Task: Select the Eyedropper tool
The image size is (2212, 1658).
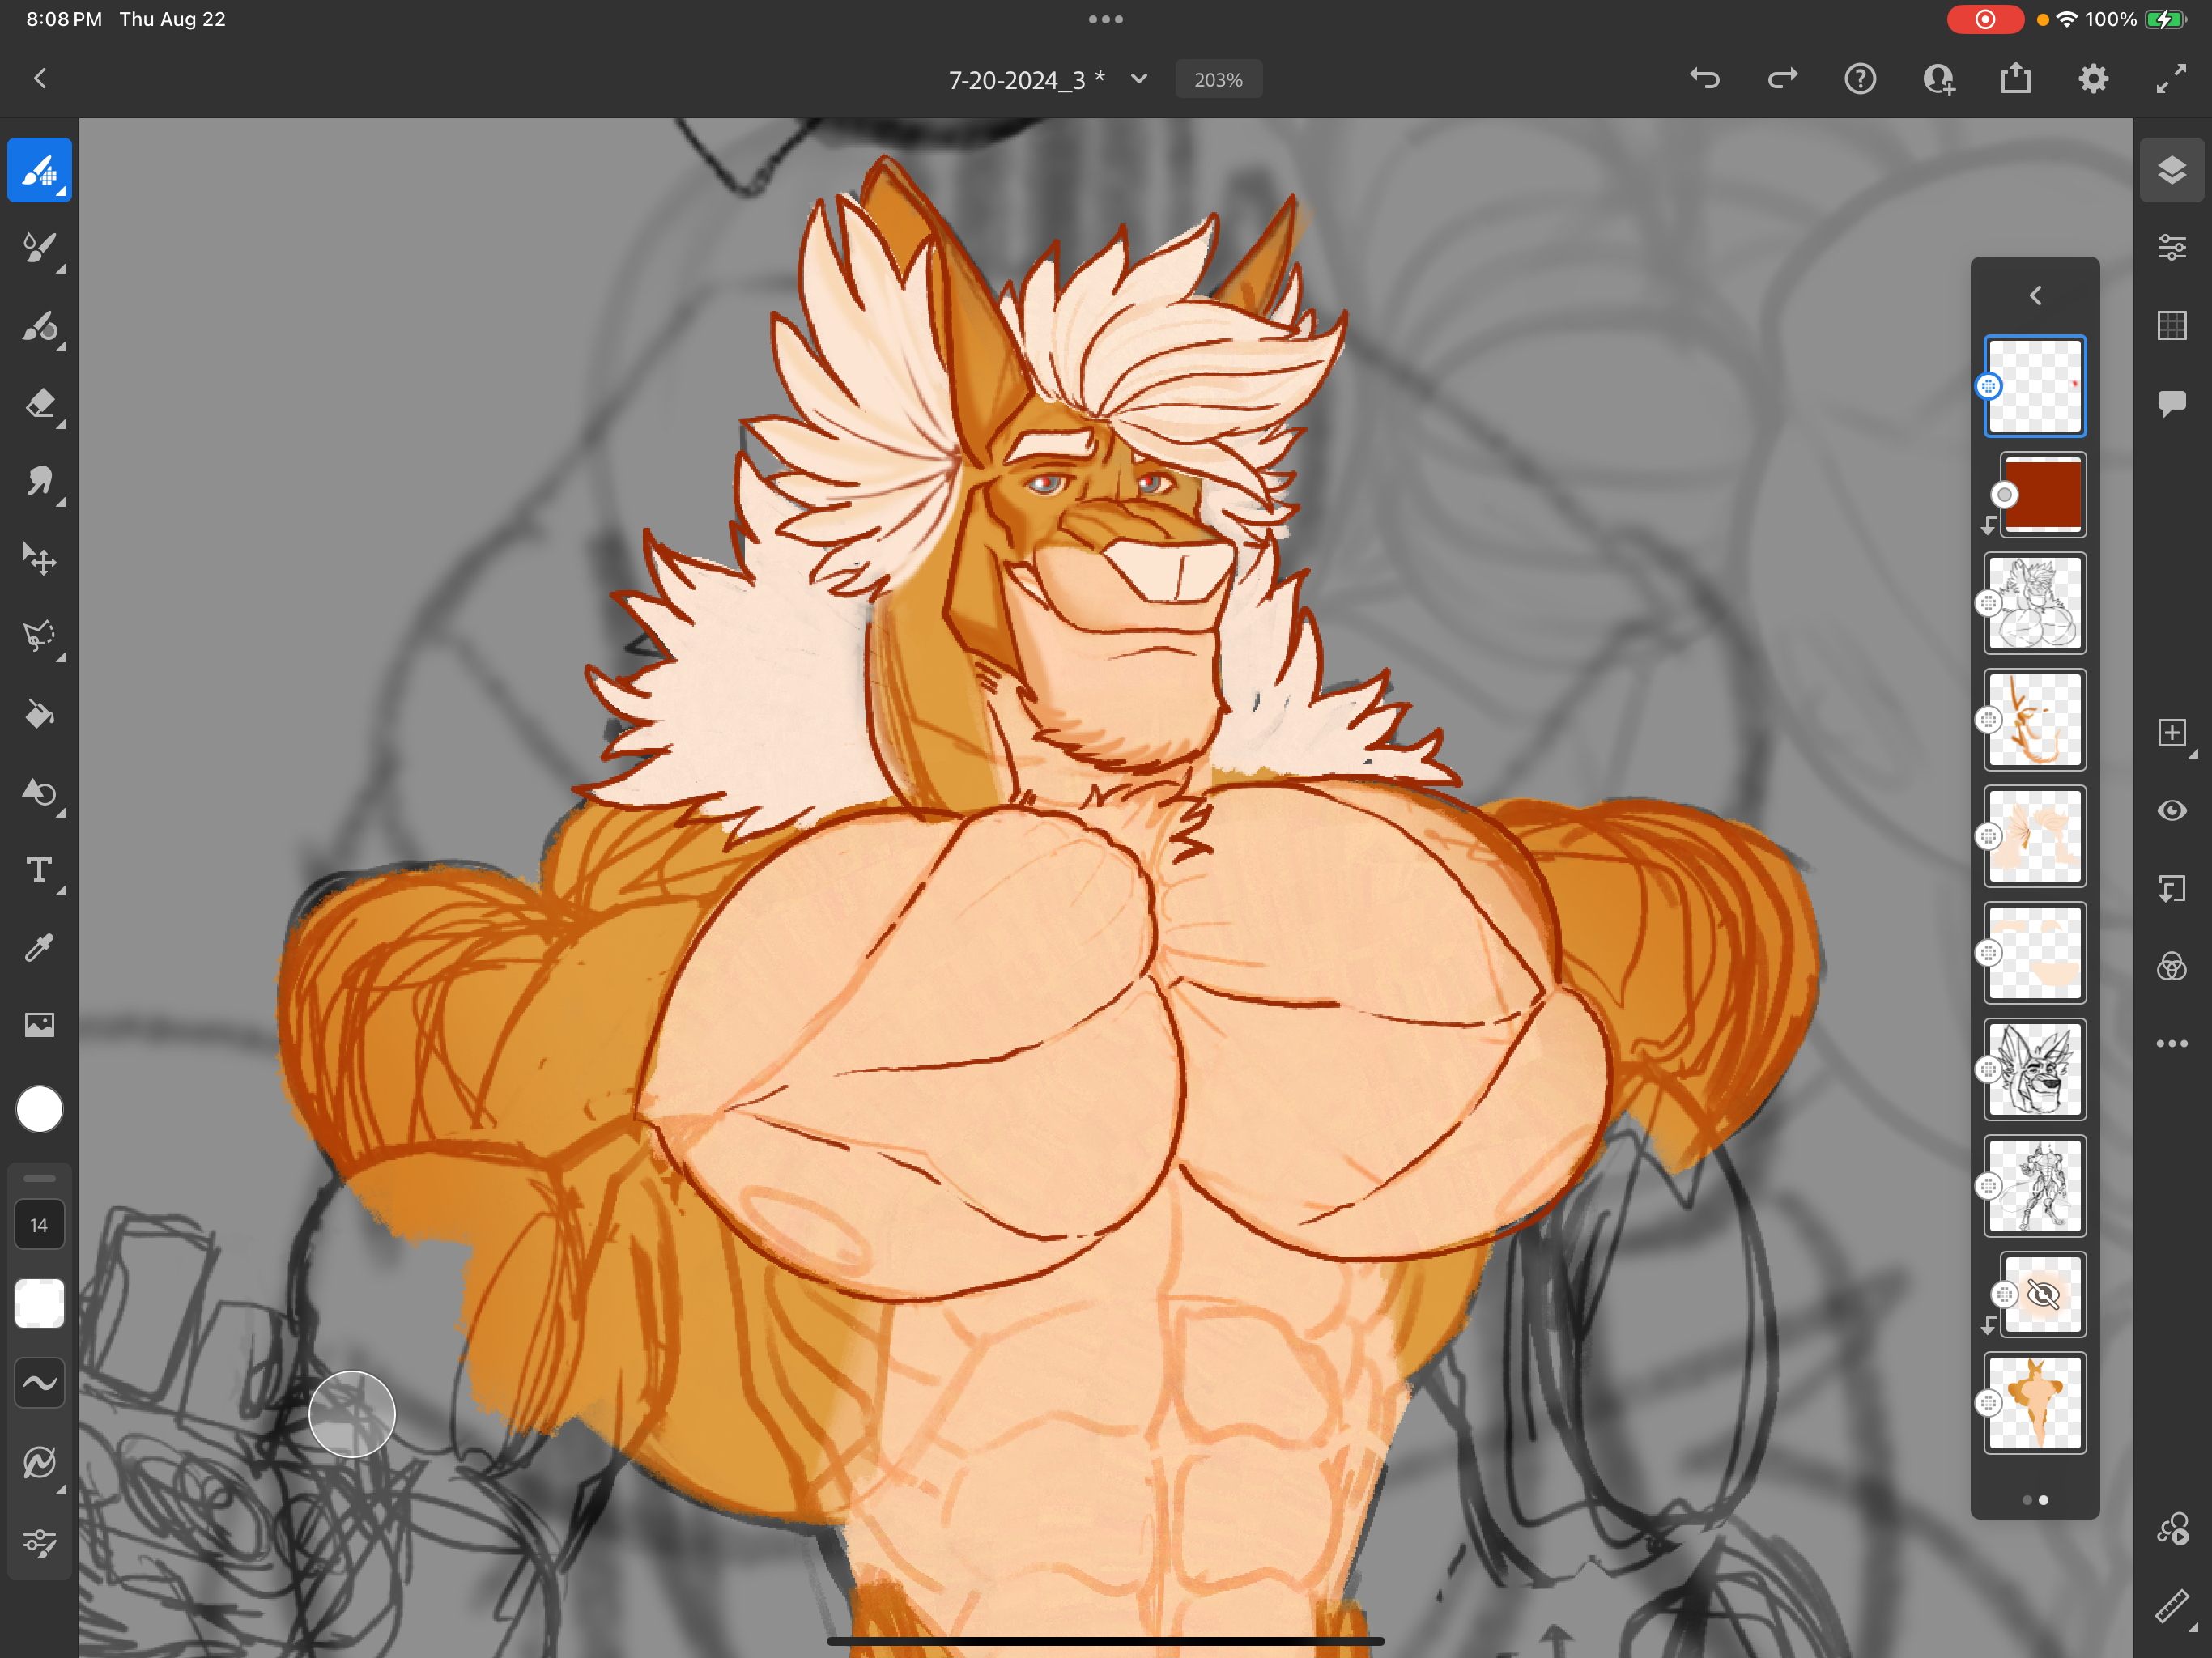Action: pyautogui.click(x=39, y=947)
